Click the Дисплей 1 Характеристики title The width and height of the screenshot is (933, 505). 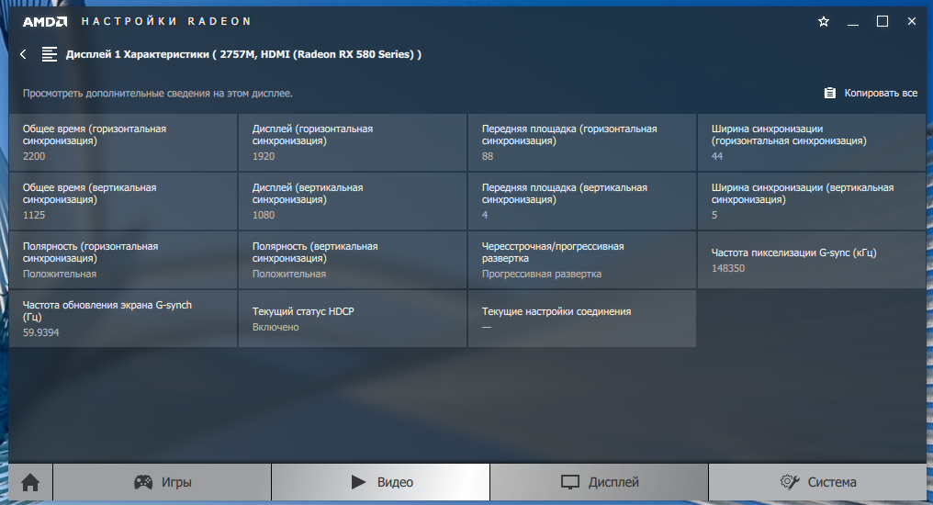coord(243,54)
